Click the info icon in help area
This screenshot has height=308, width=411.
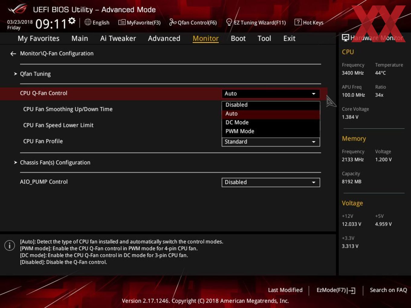point(10,245)
